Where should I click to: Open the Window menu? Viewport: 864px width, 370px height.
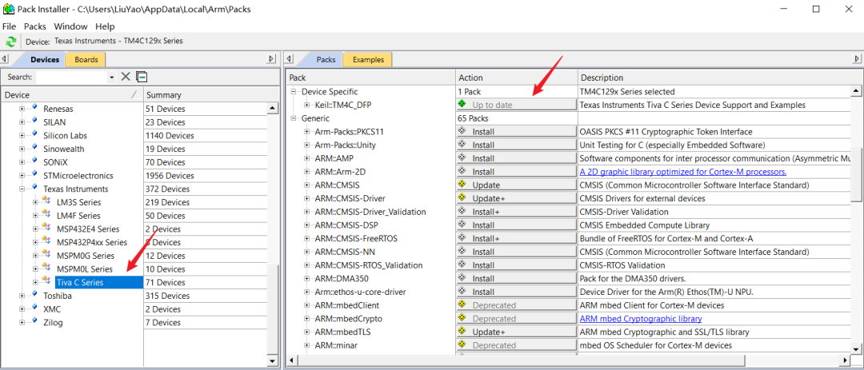coord(70,26)
